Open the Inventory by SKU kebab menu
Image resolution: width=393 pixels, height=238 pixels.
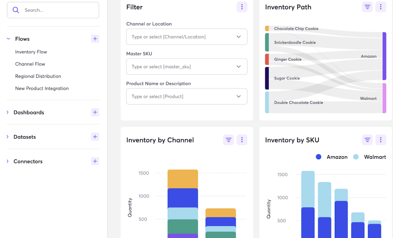[x=380, y=140]
